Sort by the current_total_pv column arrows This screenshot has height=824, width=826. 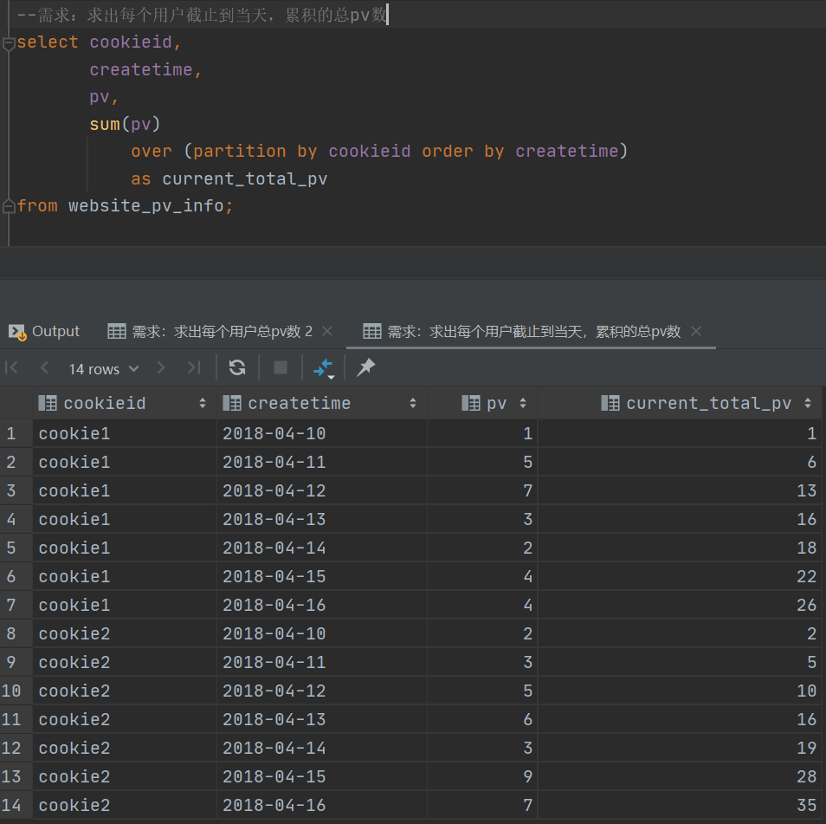[808, 403]
